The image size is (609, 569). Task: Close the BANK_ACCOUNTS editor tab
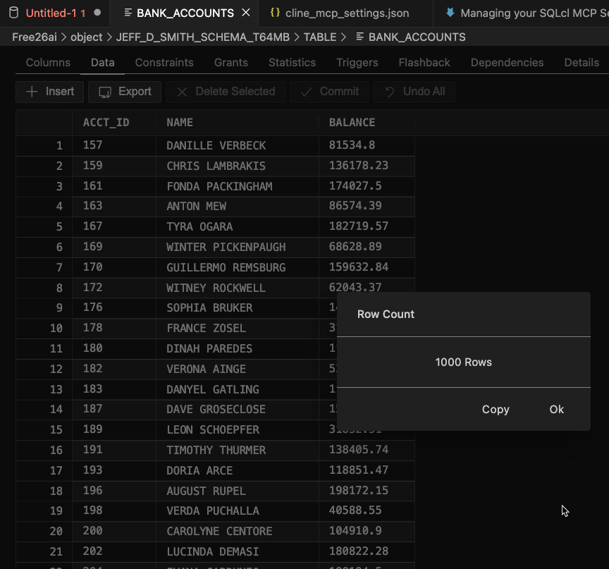(x=245, y=13)
